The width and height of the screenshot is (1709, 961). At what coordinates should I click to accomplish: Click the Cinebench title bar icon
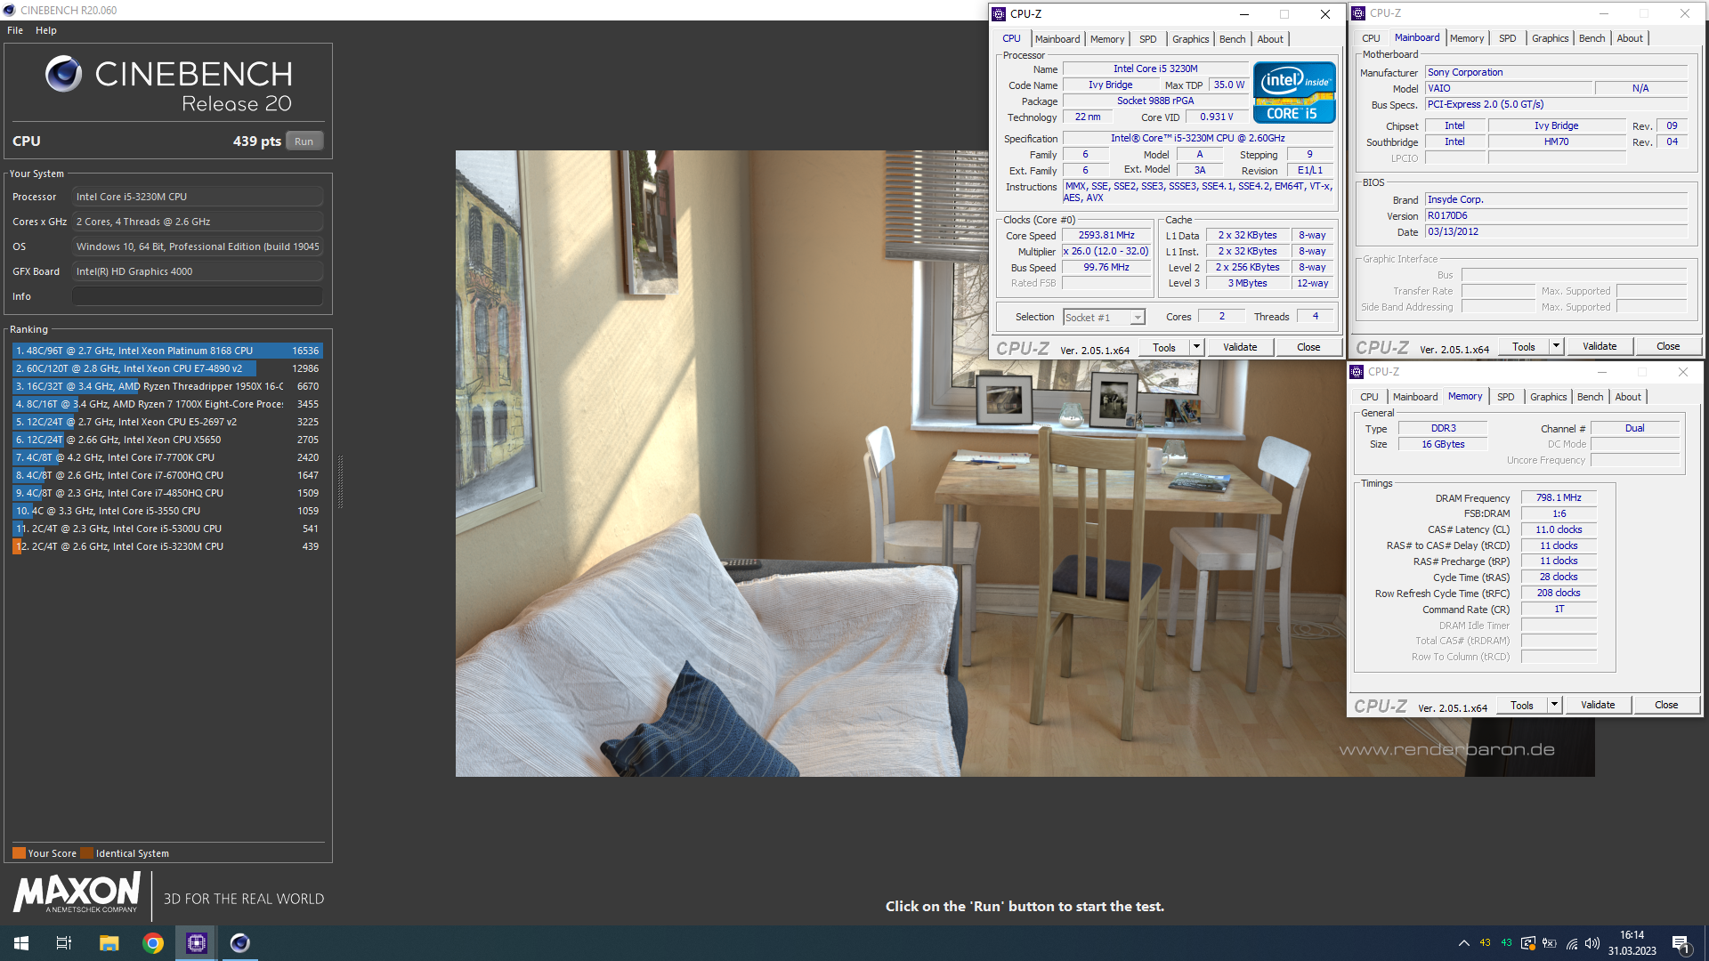[10, 10]
